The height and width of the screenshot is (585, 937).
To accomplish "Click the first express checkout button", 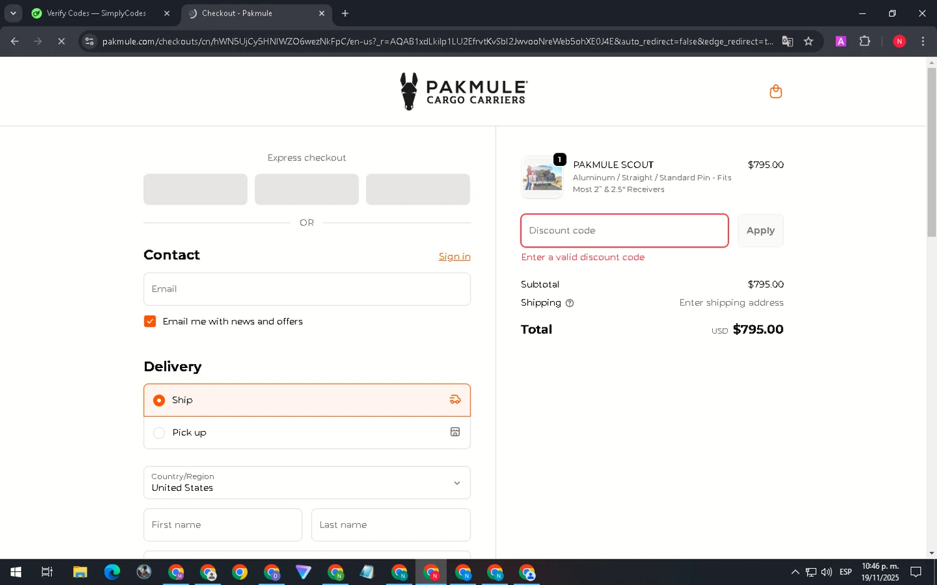I will (196, 189).
